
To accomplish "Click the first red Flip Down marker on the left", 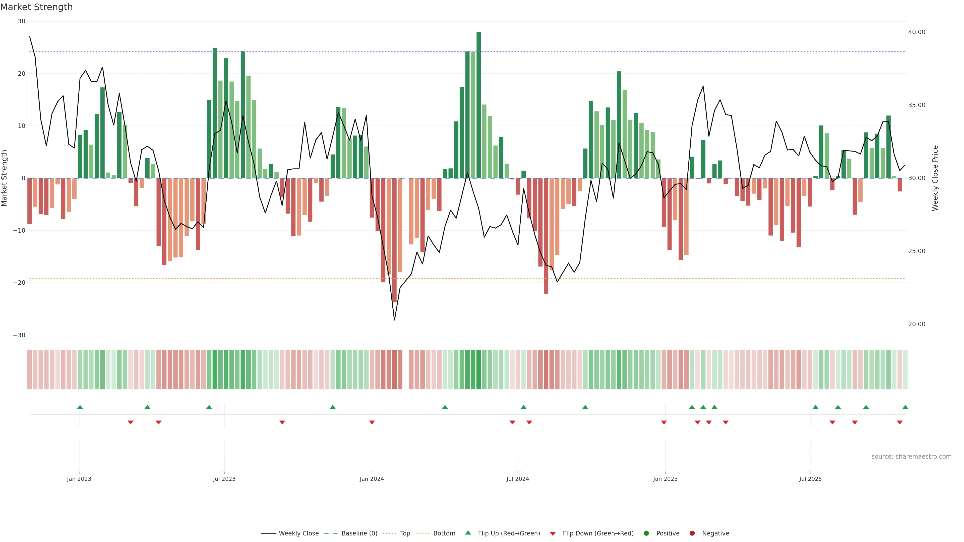I will click(x=130, y=422).
